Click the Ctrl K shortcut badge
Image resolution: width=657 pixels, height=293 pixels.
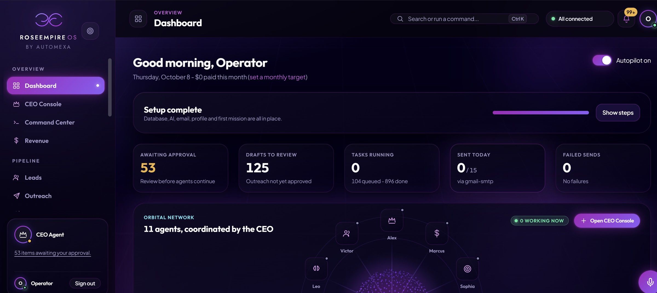[x=517, y=19]
